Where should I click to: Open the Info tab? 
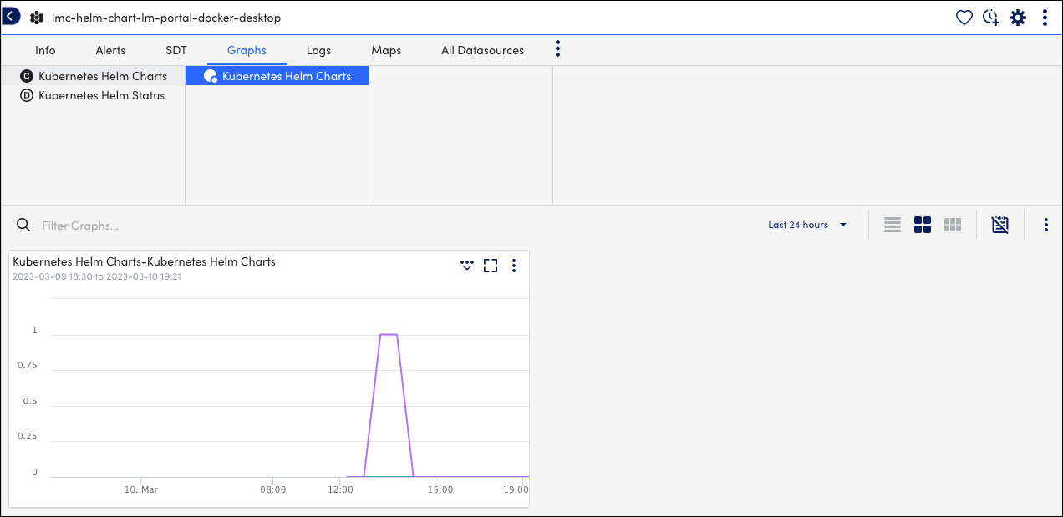tap(45, 50)
